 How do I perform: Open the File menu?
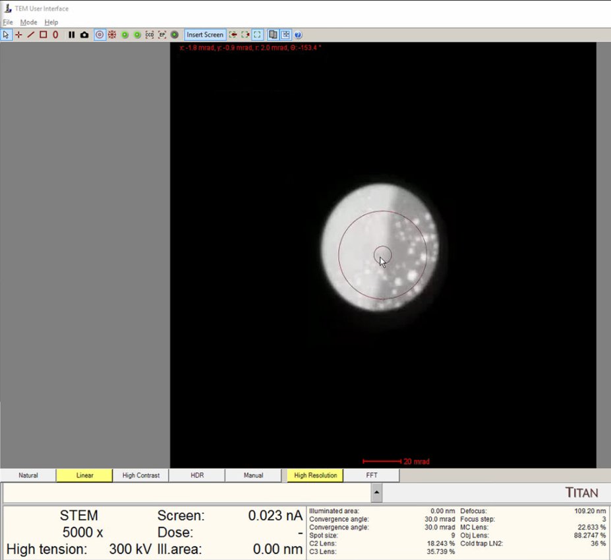point(8,22)
